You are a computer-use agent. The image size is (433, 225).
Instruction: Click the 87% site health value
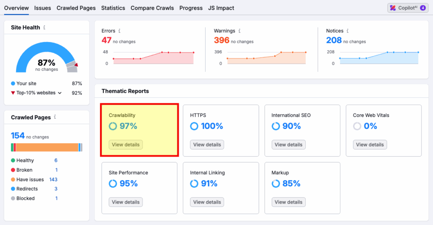(47, 63)
